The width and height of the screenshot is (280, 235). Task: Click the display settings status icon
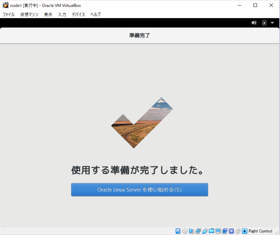(218, 231)
